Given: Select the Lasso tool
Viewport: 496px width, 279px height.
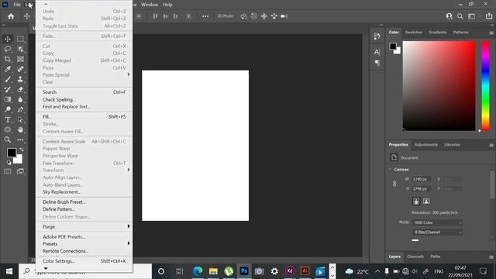Looking at the screenshot, I should pyautogui.click(x=8, y=49).
